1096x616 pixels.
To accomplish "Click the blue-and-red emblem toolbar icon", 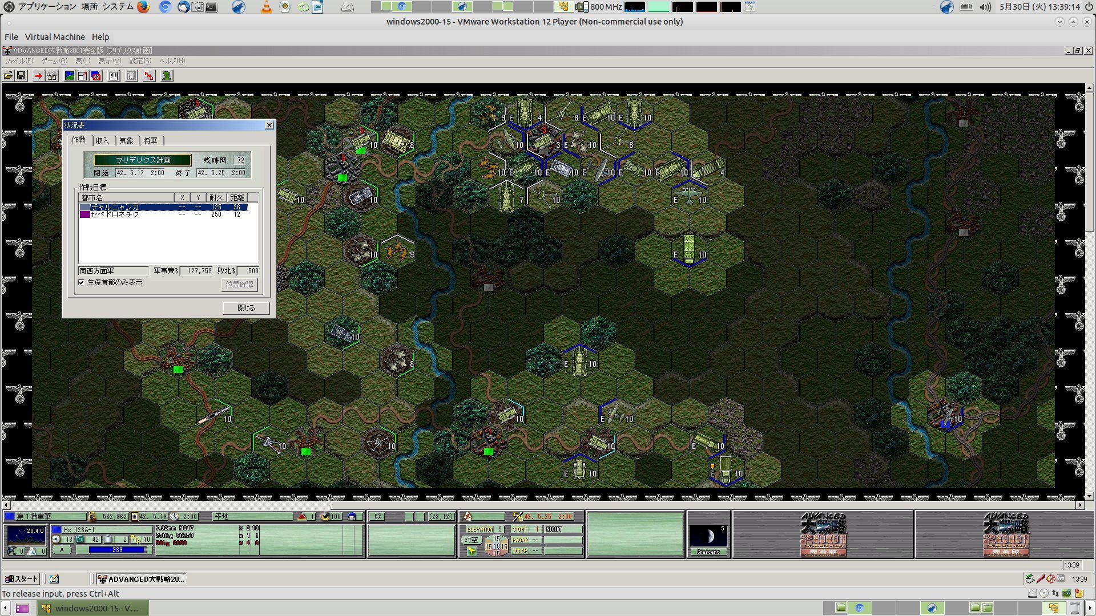I will (x=96, y=76).
